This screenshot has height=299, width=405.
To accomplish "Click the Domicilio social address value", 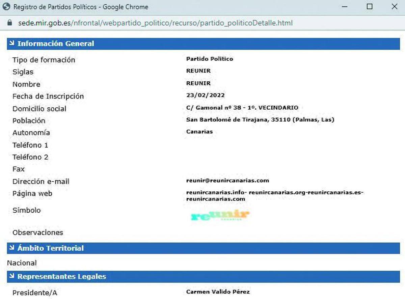I will point(242,108).
